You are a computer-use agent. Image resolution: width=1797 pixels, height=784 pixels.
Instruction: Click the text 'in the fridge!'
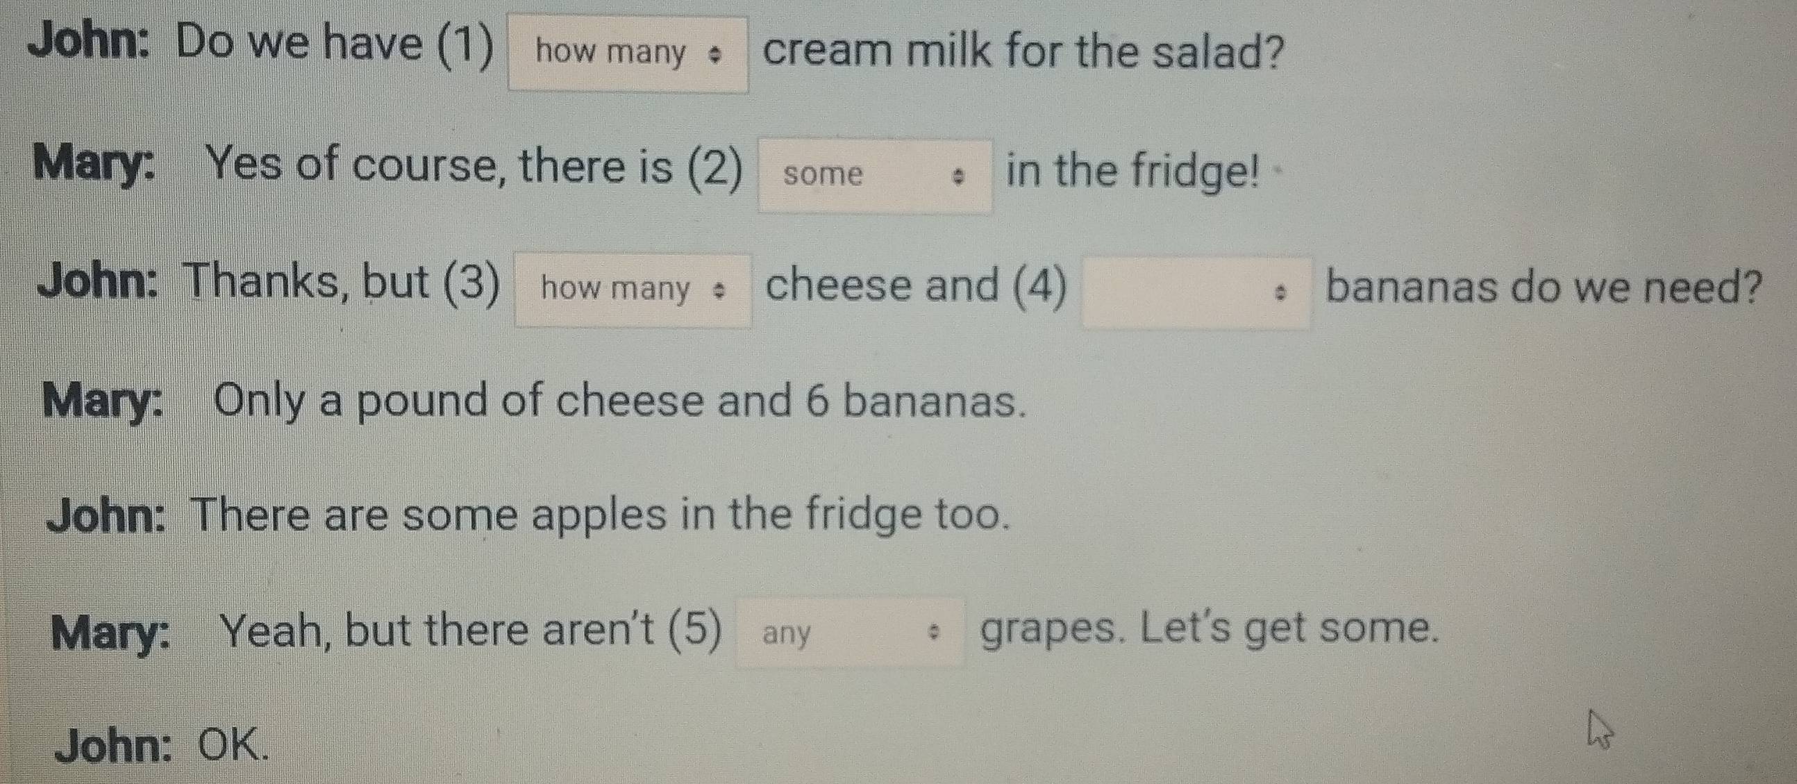pos(1134,172)
